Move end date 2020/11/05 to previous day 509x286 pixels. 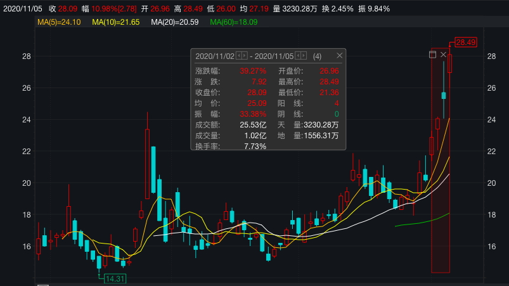pyautogui.click(x=298, y=56)
